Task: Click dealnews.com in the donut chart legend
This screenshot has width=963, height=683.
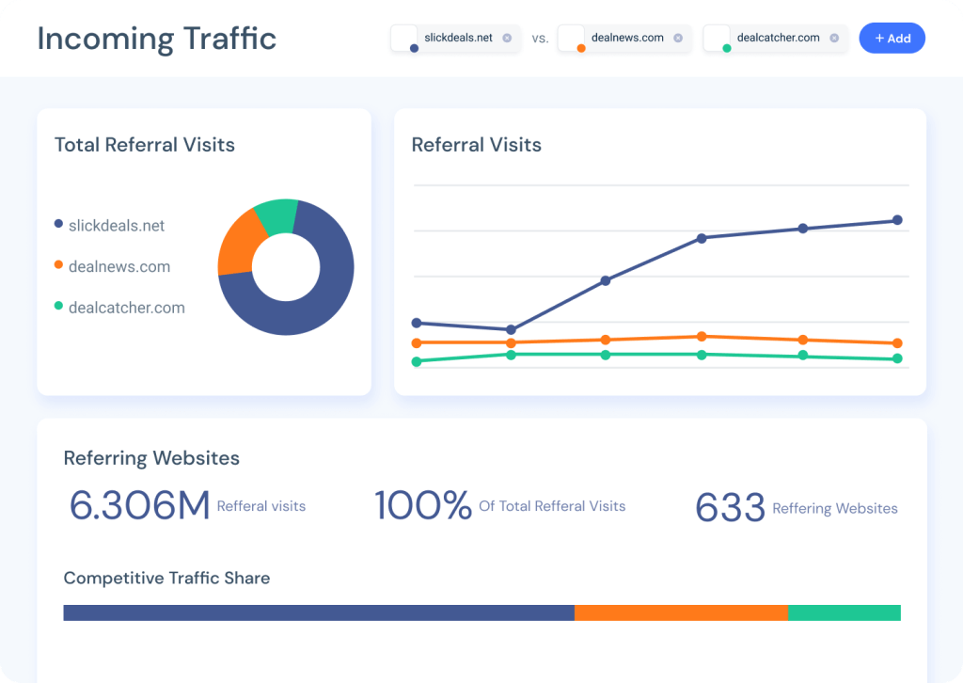Action: [119, 266]
